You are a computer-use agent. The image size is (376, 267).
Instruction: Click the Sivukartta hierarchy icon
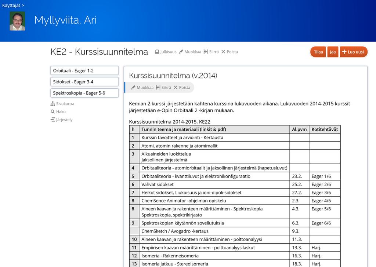[53, 104]
